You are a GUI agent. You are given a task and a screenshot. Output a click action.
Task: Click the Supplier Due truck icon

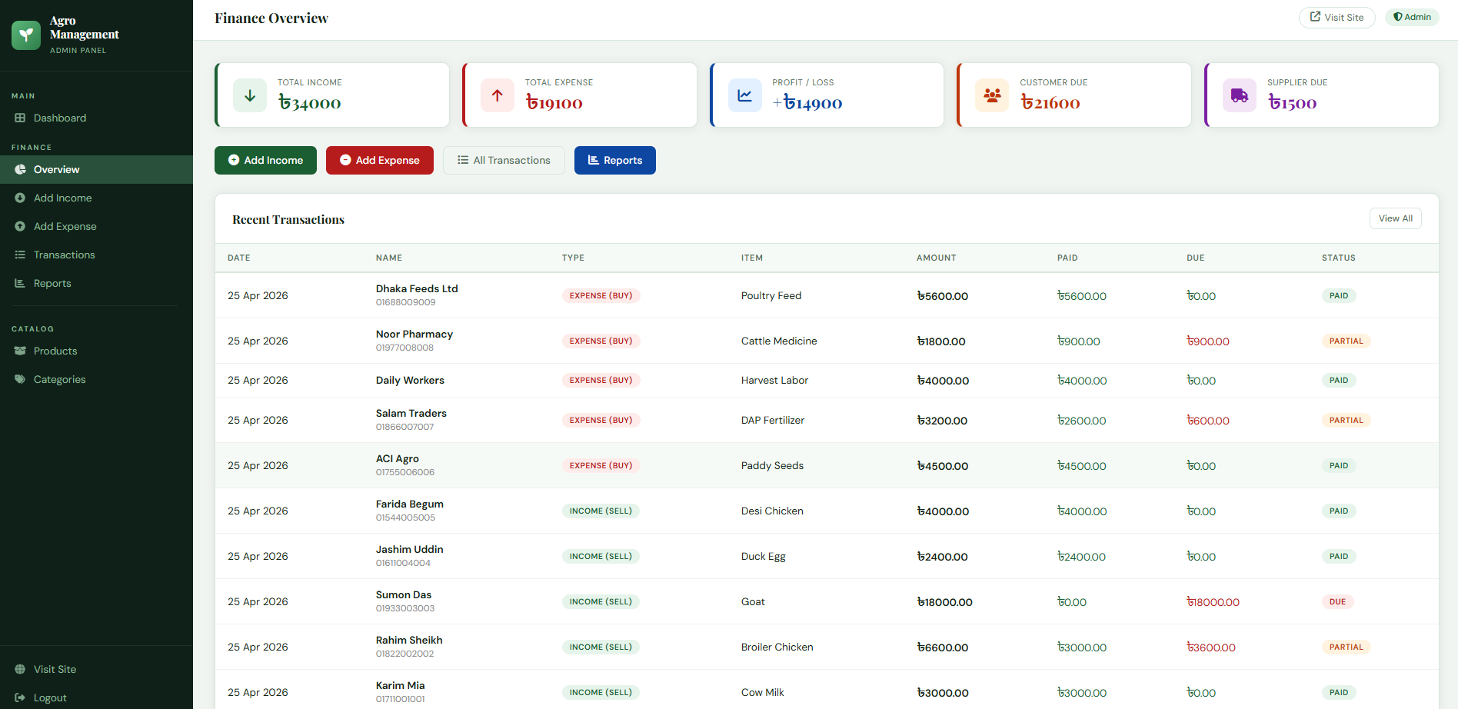pyautogui.click(x=1240, y=95)
